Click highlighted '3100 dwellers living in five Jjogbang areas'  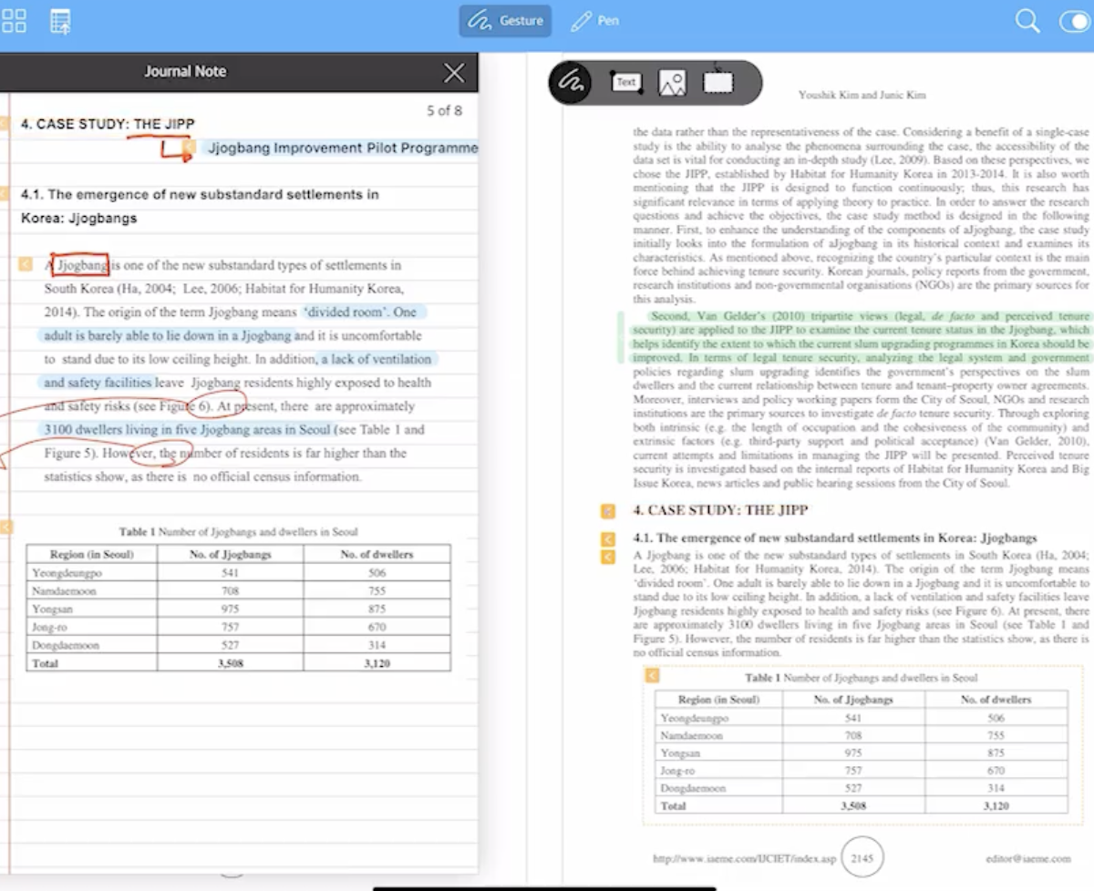click(x=187, y=429)
